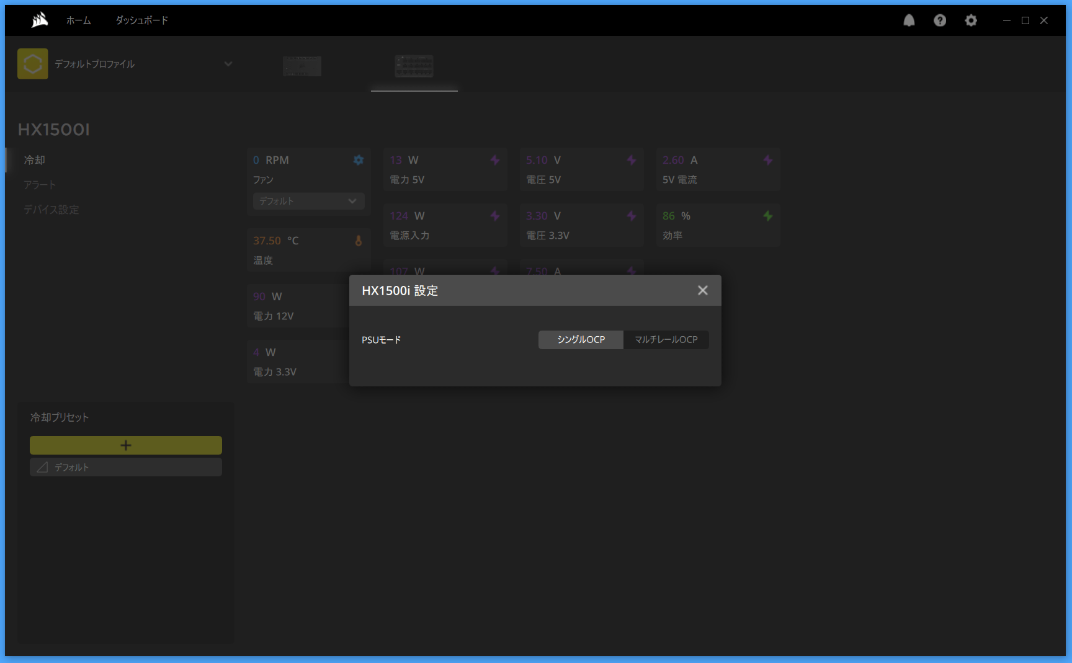Go to the ホーム menu
The image size is (1072, 663).
[79, 20]
